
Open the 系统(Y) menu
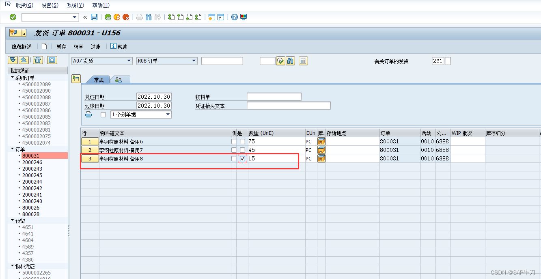coord(75,5)
